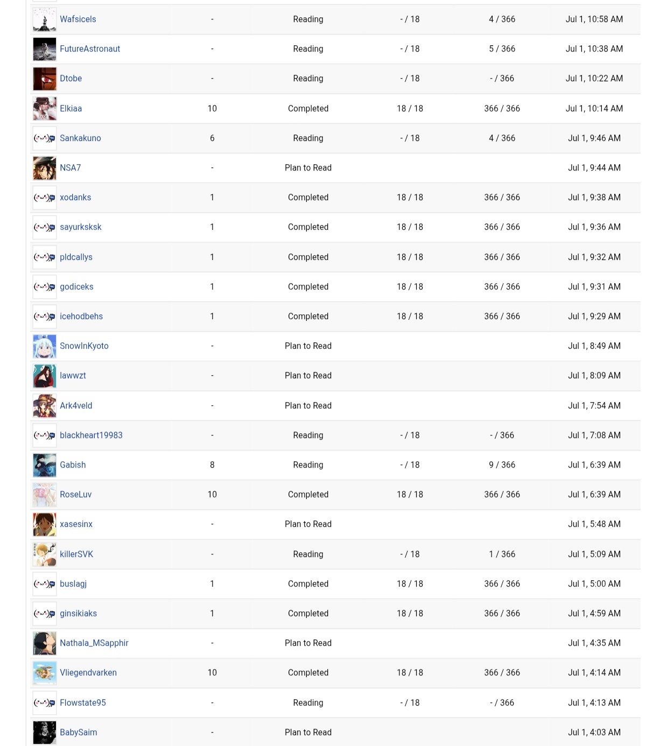The width and height of the screenshot is (646, 746).
Task: Open the Nathala_MSapphir profile link
Action: pos(94,643)
